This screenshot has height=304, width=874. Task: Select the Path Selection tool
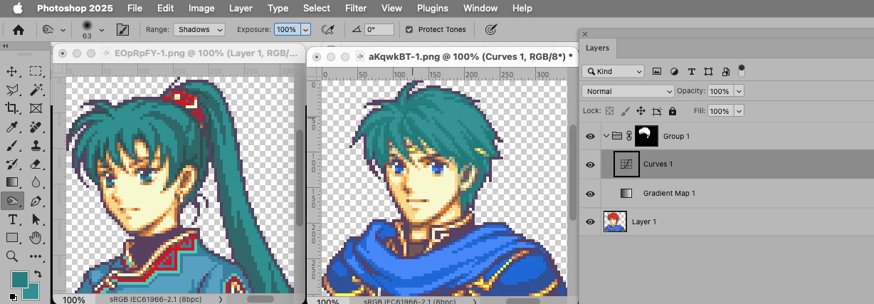(36, 220)
